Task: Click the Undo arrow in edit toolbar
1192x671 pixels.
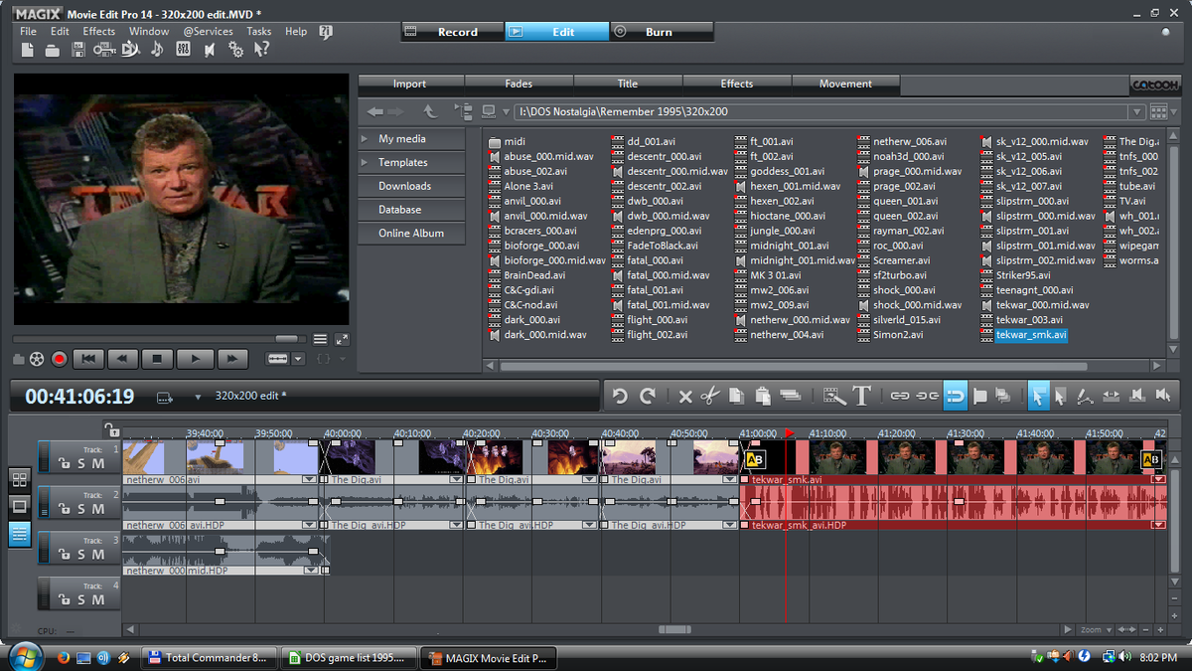Action: click(x=620, y=396)
